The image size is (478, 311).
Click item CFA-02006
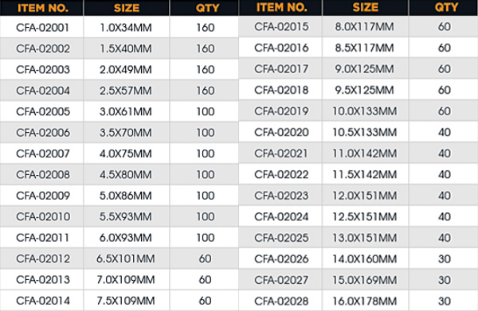[x=43, y=133]
